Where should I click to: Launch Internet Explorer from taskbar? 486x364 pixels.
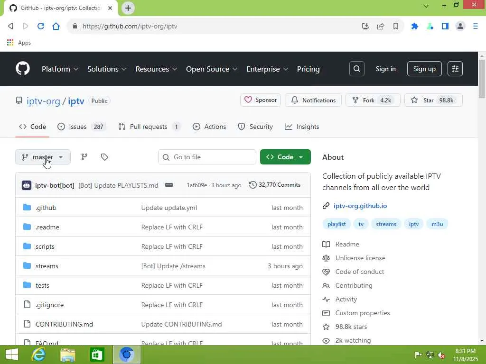pyautogui.click(x=38, y=355)
